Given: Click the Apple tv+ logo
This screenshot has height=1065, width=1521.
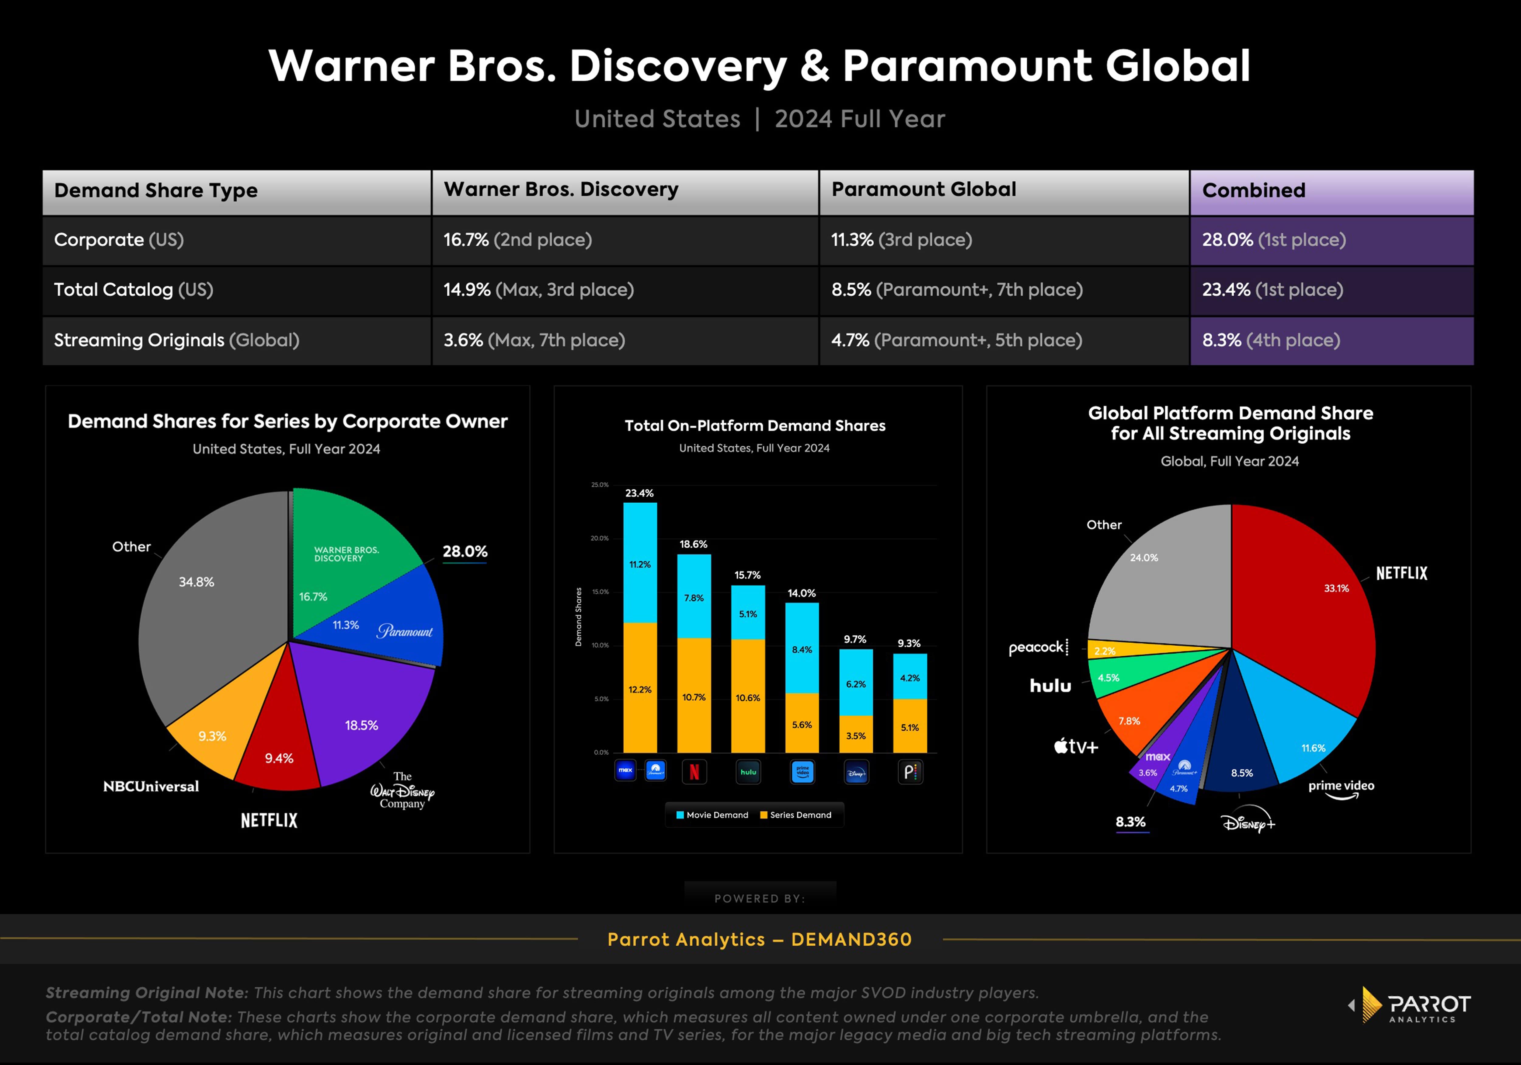Looking at the screenshot, I should pyautogui.click(x=1076, y=746).
